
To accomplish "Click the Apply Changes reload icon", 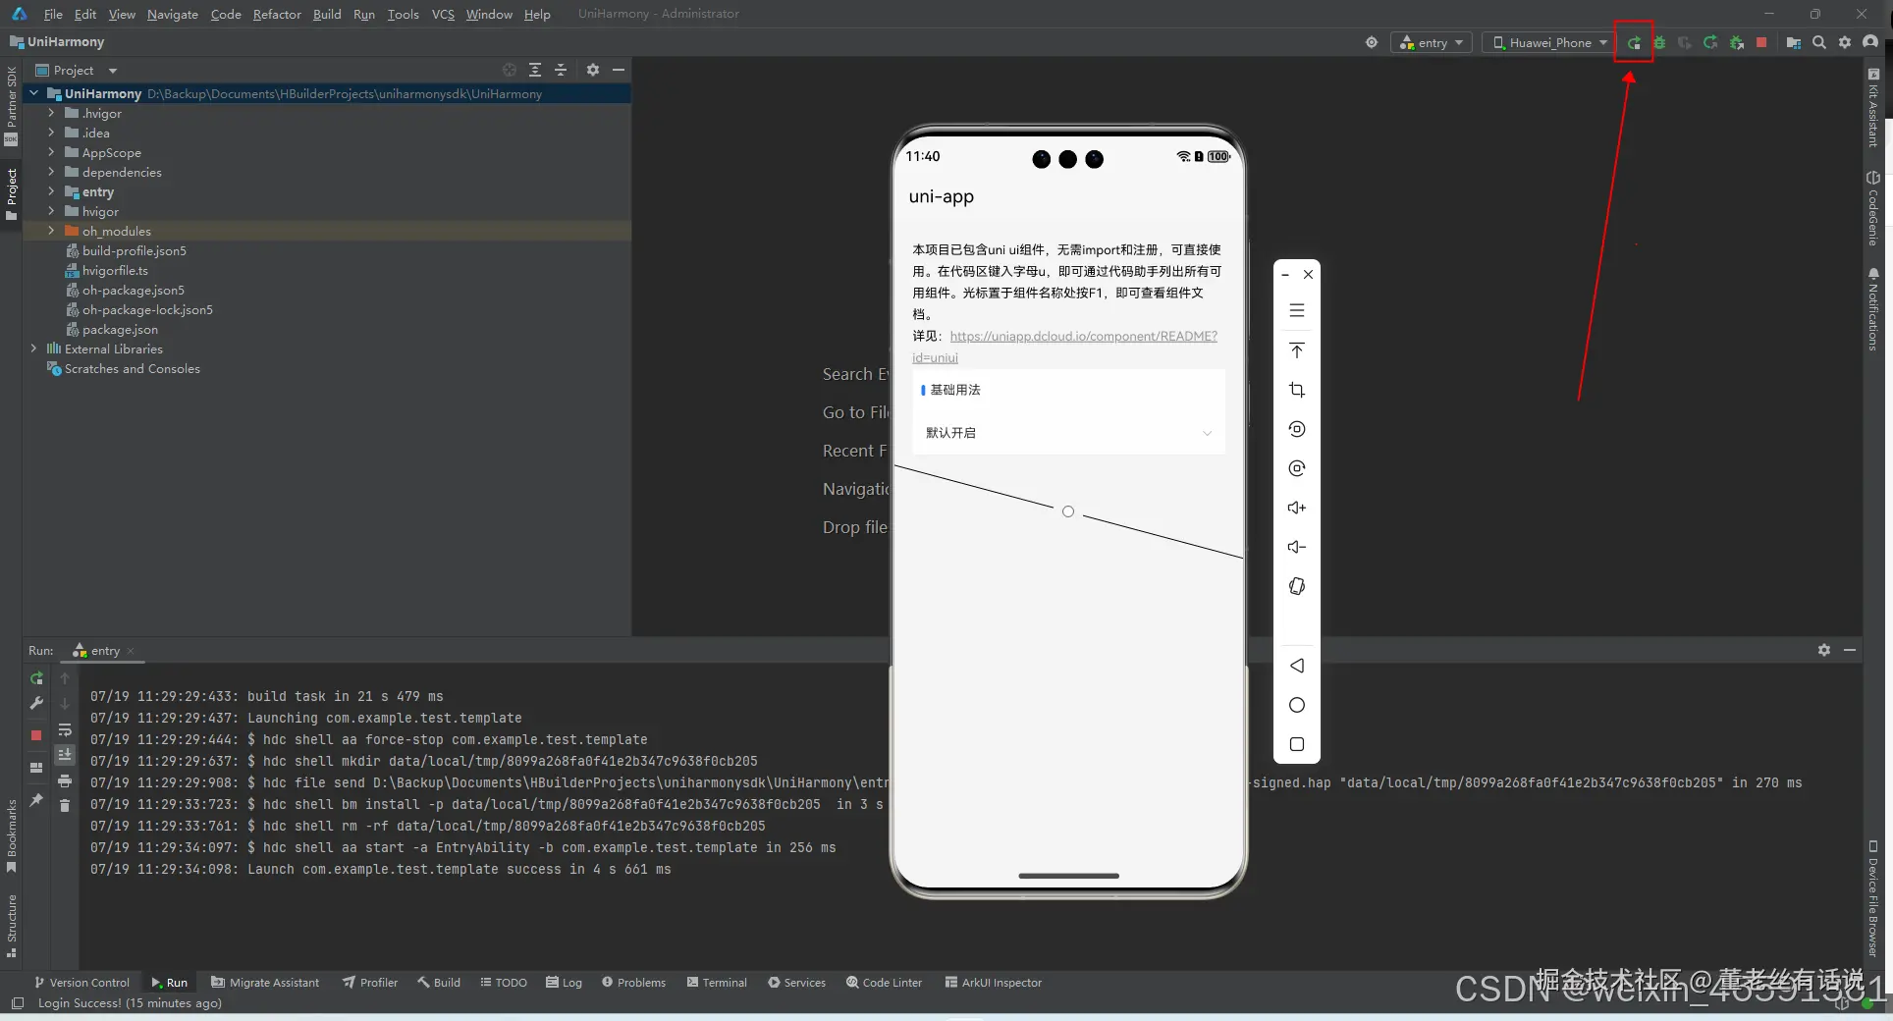I will [x=1710, y=43].
